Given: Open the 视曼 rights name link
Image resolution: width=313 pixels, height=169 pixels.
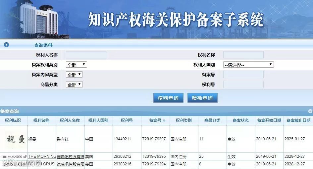Looking at the screenshot, I should click(32, 139).
